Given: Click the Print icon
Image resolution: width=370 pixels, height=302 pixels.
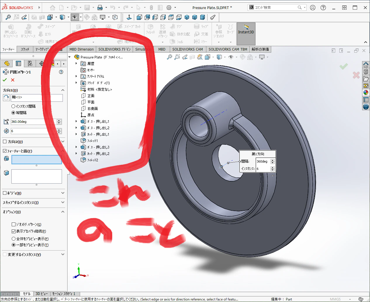Looking at the screenshot, I should click(100, 8).
